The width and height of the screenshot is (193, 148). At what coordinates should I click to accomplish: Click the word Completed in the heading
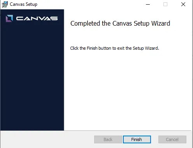85,24
